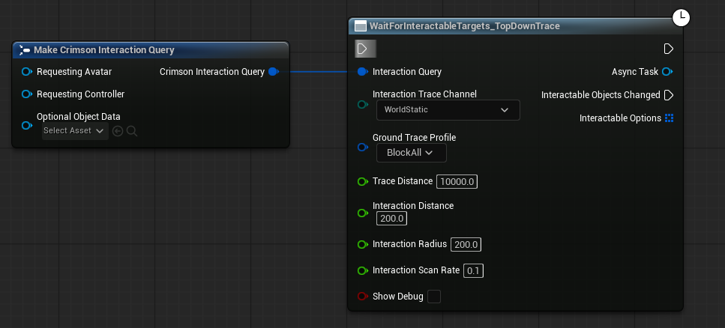Click the Ground Trace Profile pin
Image resolution: width=725 pixels, height=328 pixels.
363,147
